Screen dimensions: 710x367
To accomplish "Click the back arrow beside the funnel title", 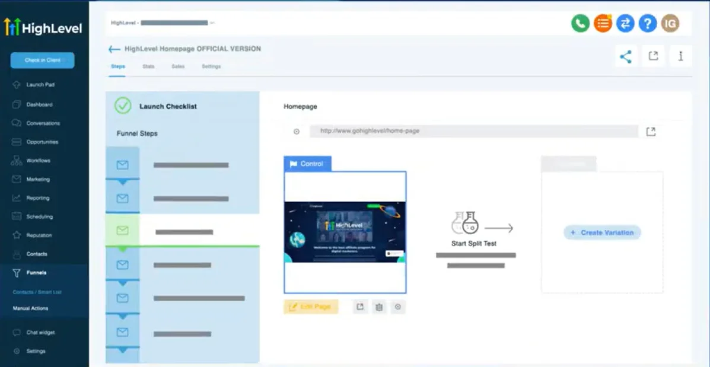I will (x=114, y=49).
